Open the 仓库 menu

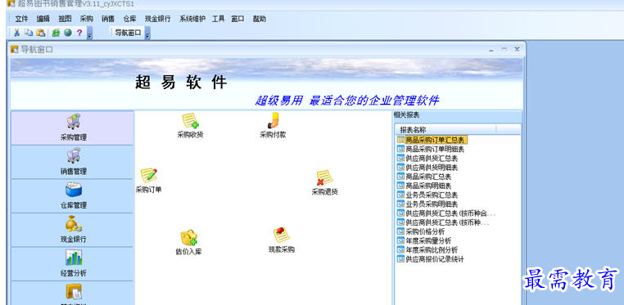(129, 19)
